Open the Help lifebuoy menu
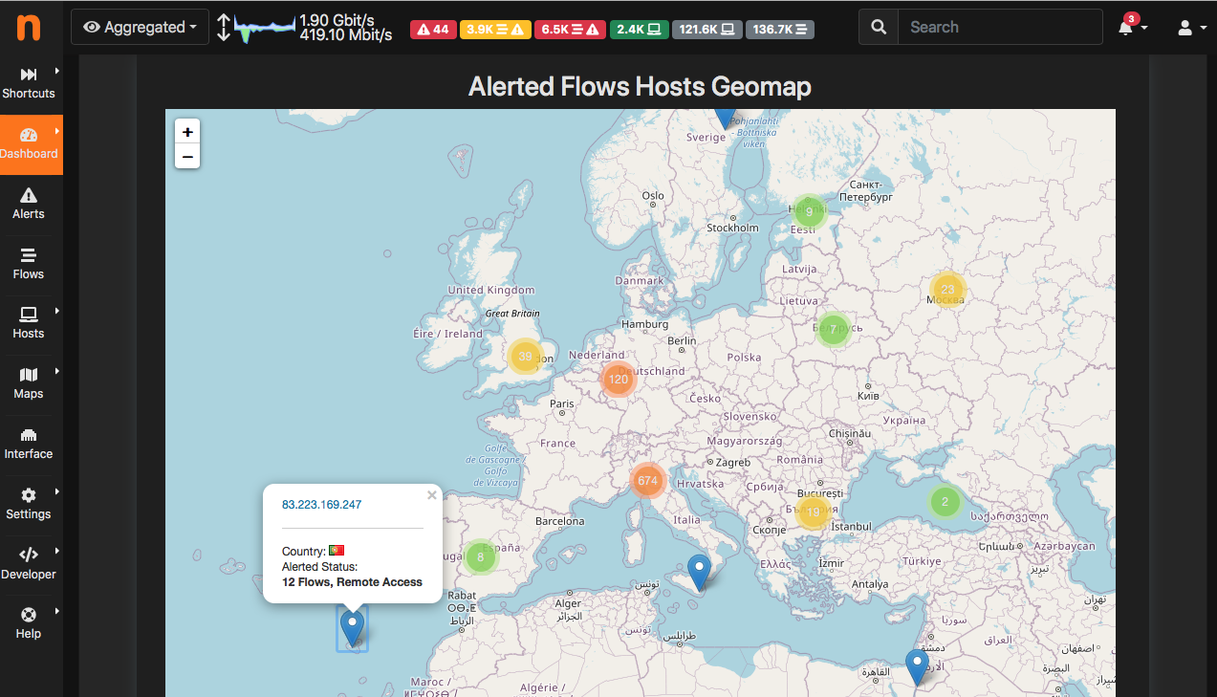Viewport: 1217px width, 697px height. (x=29, y=623)
